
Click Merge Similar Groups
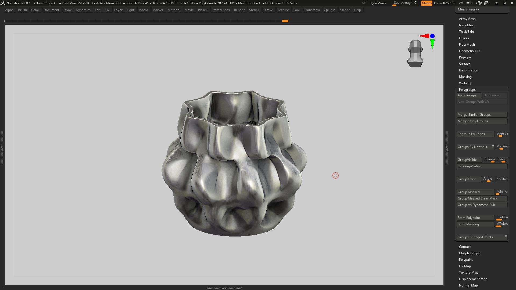point(482,115)
